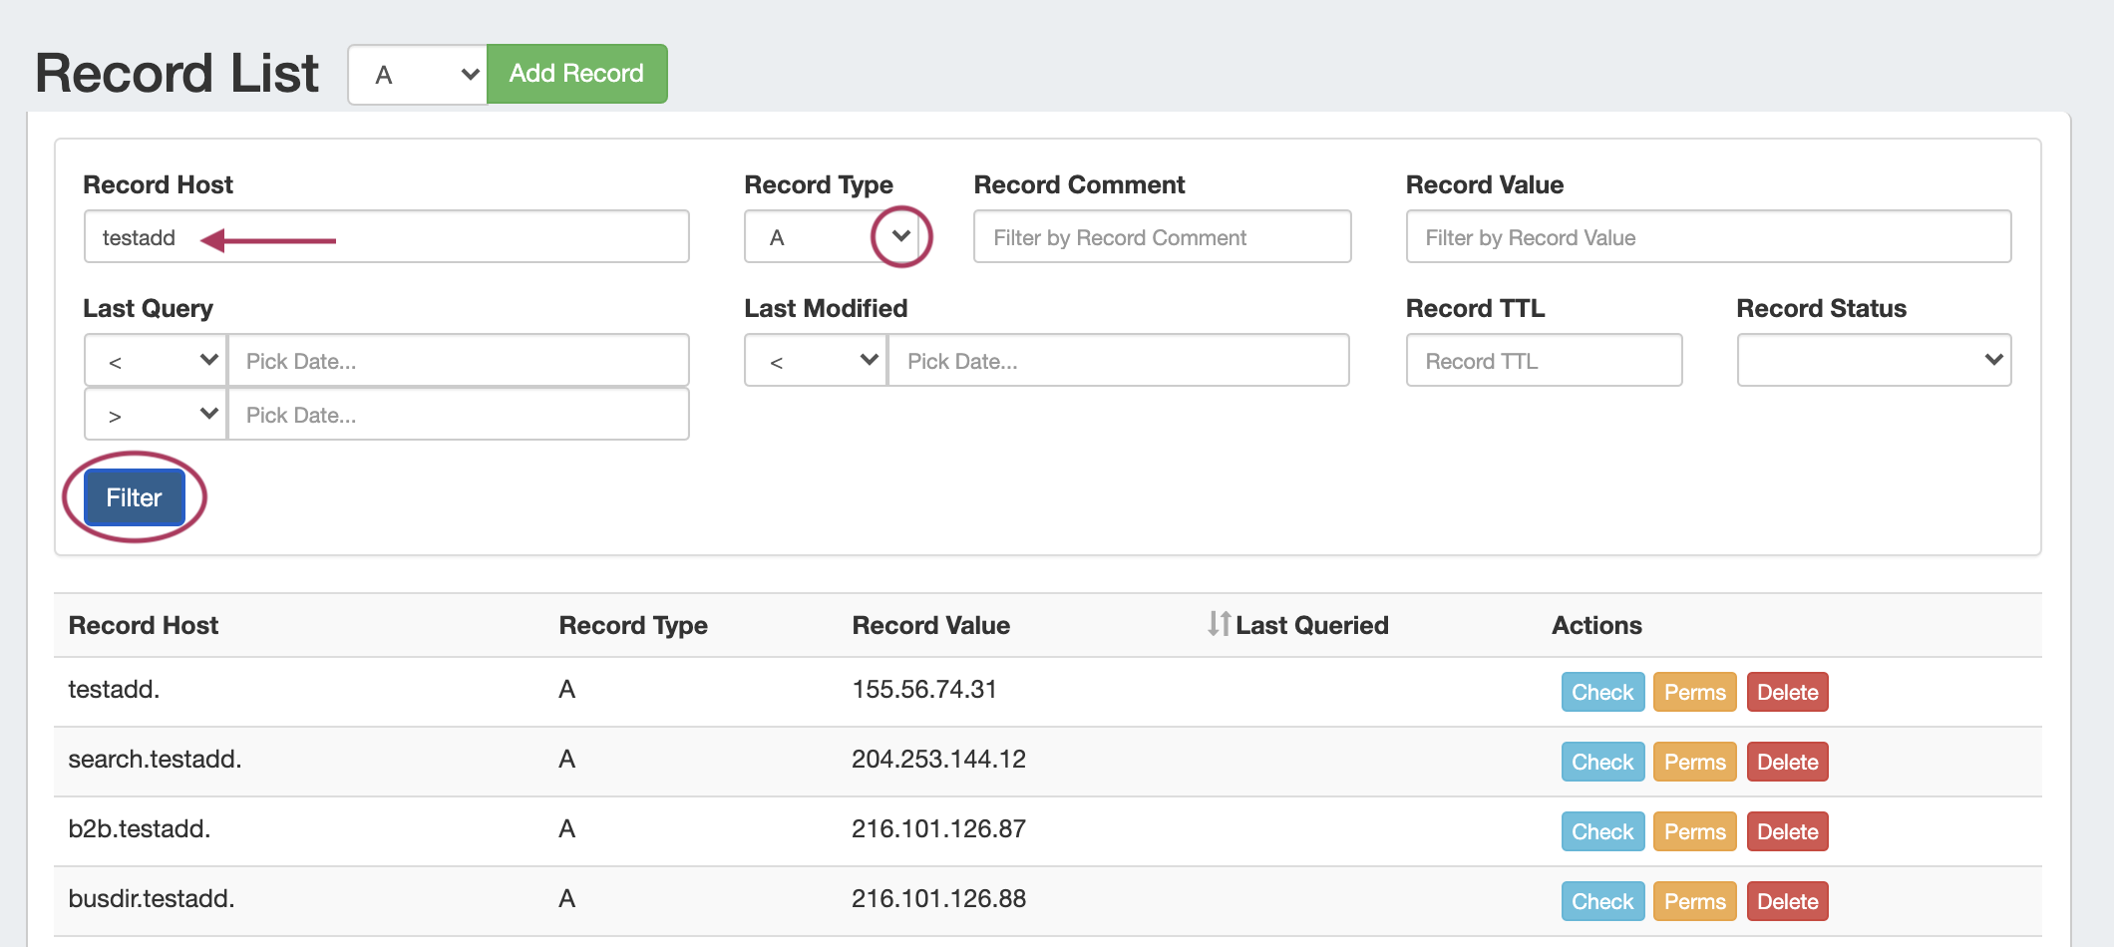Click the Last Queried sort arrows icon
Screen dimensions: 2114x947
pyautogui.click(x=1219, y=624)
